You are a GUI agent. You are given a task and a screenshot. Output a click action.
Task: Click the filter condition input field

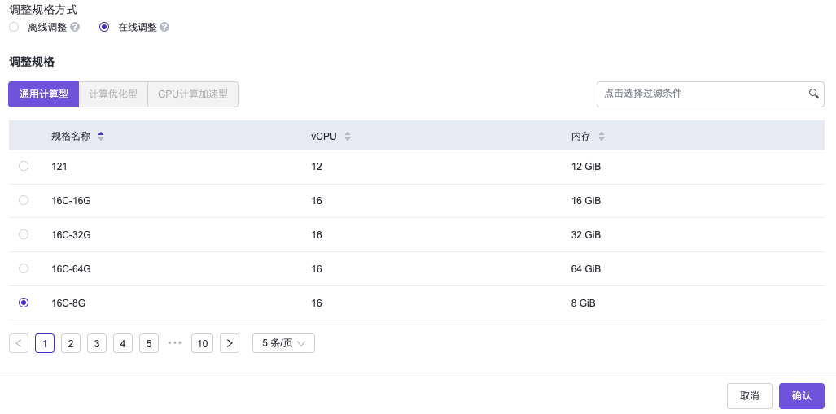pos(700,94)
